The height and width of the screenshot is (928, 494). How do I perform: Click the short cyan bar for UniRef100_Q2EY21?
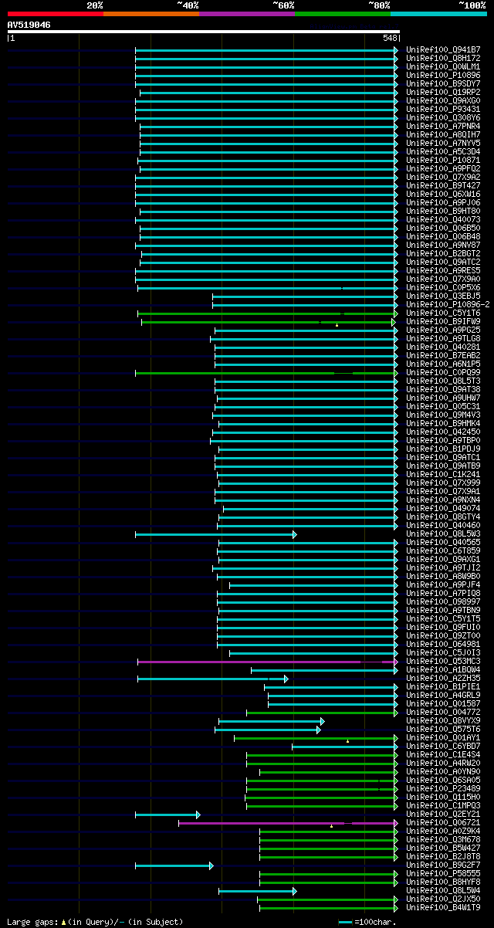167,814
